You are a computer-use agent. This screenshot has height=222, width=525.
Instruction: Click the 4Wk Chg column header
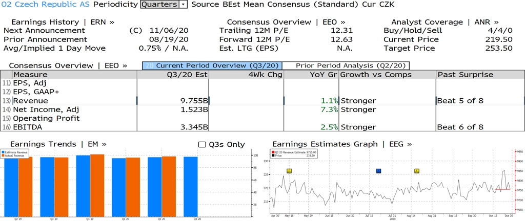pyautogui.click(x=246, y=75)
